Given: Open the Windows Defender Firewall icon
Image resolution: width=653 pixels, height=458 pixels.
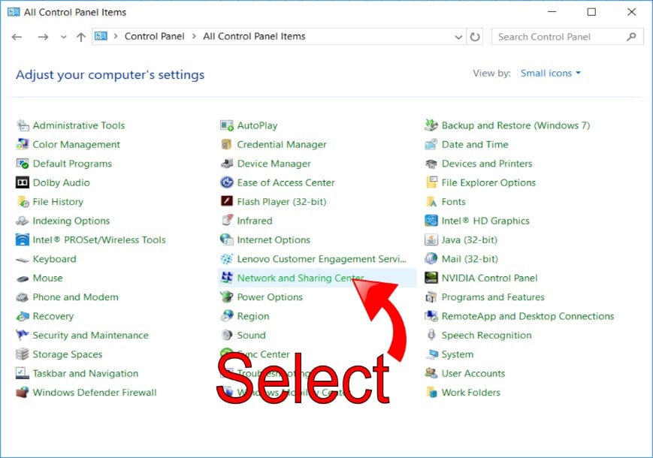Looking at the screenshot, I should click(x=22, y=393).
